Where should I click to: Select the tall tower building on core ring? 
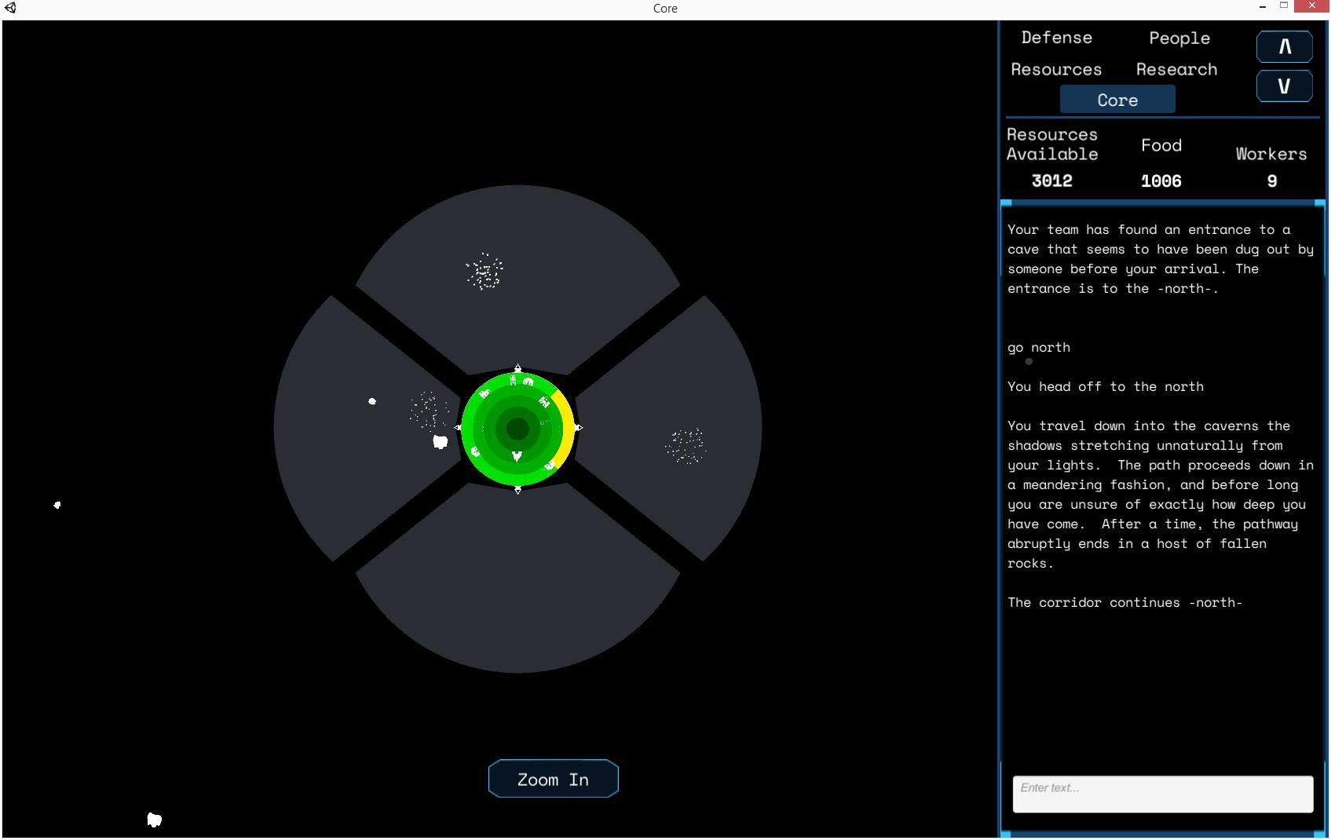(x=513, y=381)
